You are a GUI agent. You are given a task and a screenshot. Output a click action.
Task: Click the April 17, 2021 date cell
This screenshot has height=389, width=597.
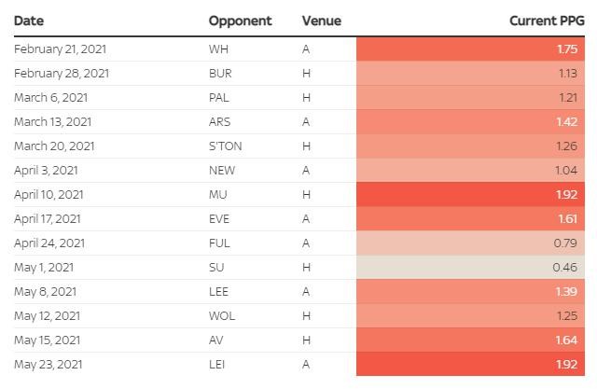coord(54,219)
